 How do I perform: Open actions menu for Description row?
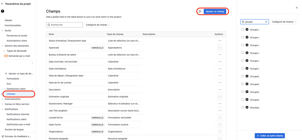click(x=220, y=90)
